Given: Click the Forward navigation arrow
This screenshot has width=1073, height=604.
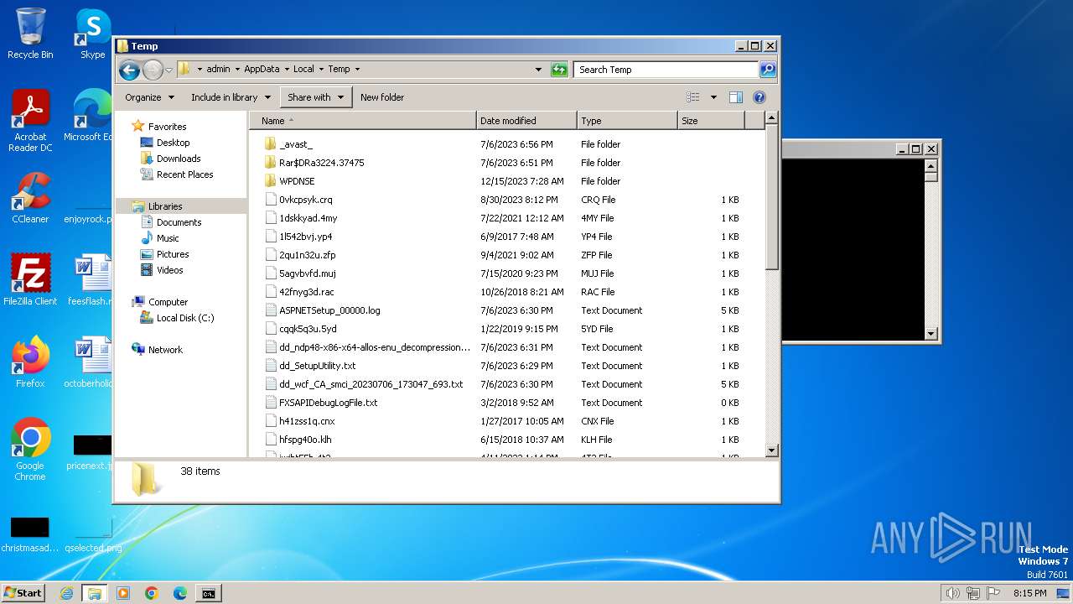Looking at the screenshot, I should [x=153, y=70].
